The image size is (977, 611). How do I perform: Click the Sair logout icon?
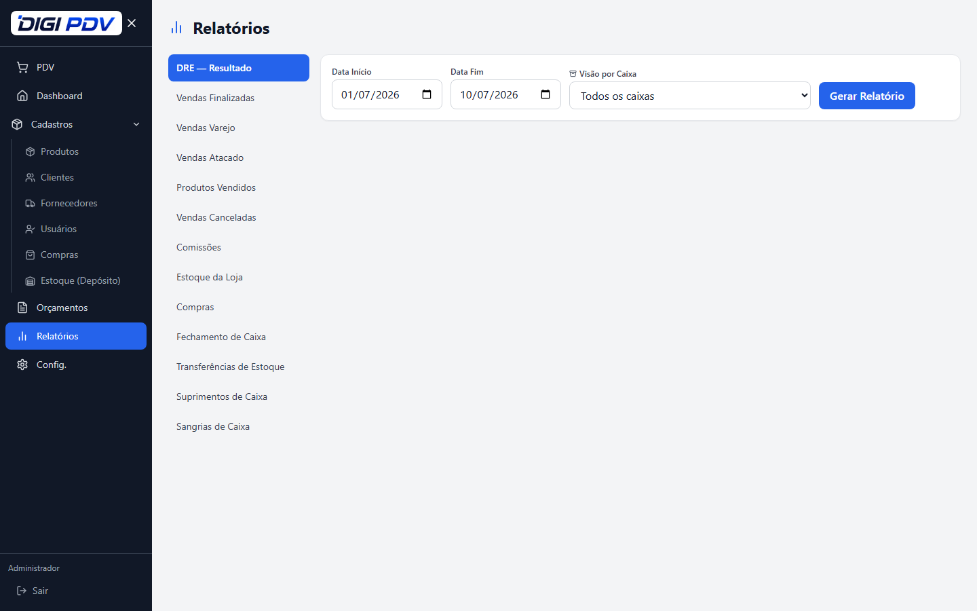click(x=22, y=591)
